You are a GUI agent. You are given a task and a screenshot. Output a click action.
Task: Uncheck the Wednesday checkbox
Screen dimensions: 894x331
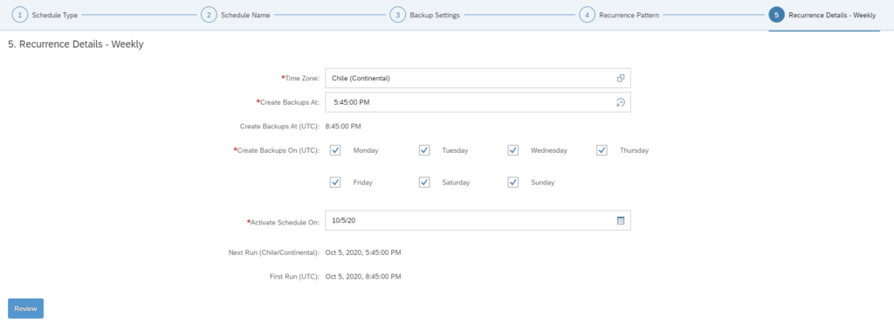pyautogui.click(x=513, y=150)
